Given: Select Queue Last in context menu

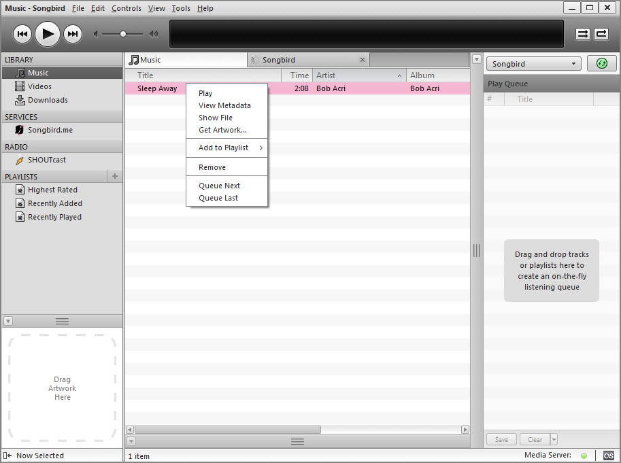Looking at the screenshot, I should click(x=227, y=199).
